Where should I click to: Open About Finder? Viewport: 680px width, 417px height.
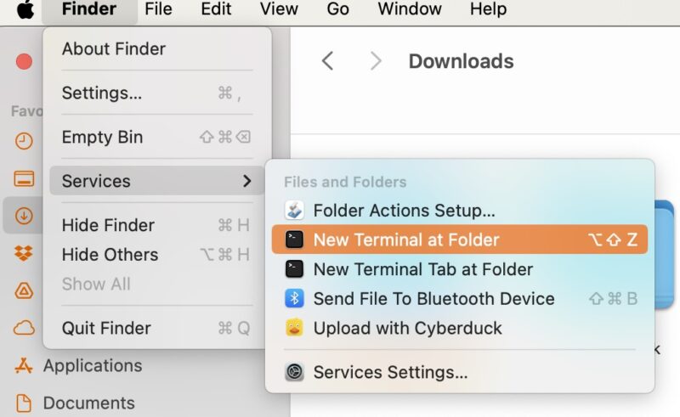113,49
